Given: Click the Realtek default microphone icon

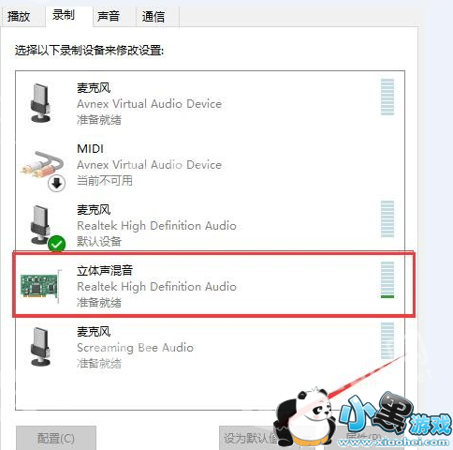Looking at the screenshot, I should [x=40, y=224].
